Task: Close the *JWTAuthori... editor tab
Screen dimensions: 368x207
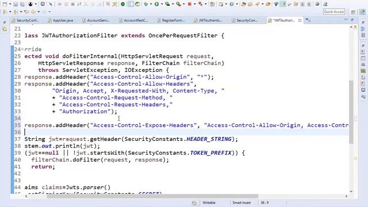Action: pyautogui.click(x=300, y=21)
